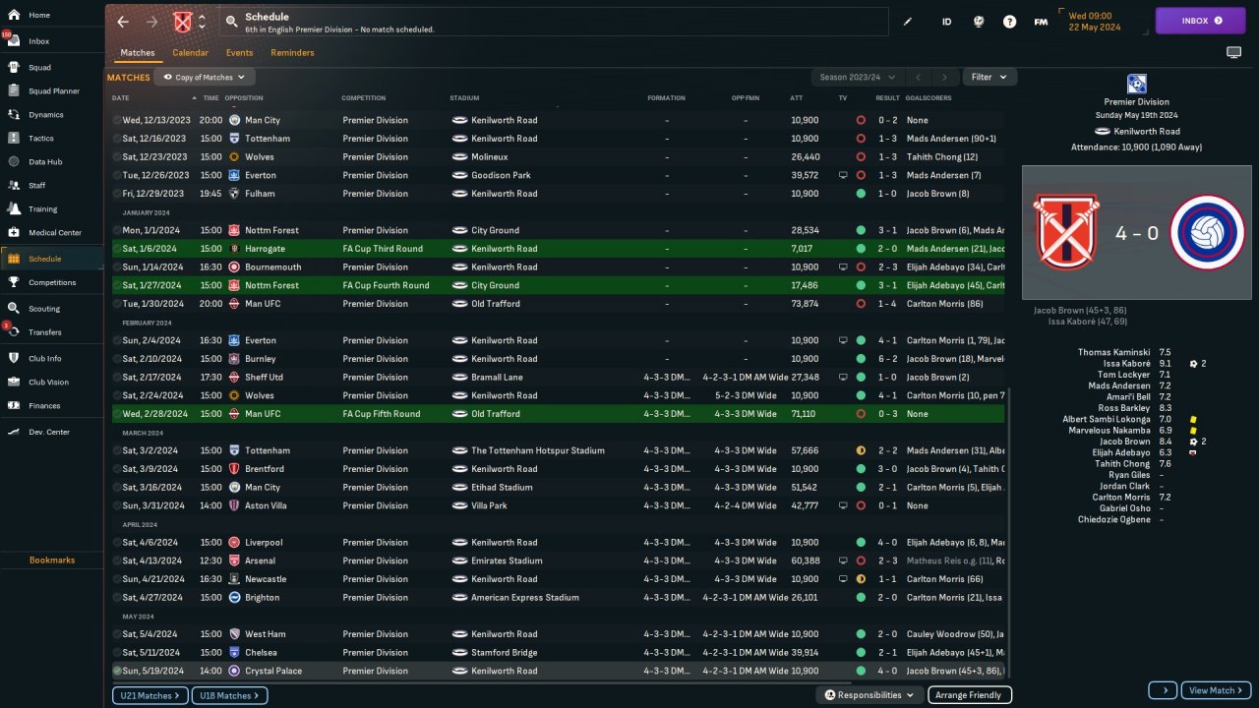Open the Club Vision sidebar icon

tap(14, 382)
